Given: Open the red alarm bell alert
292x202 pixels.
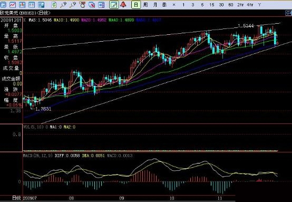Looking at the screenshot, I should tap(123, 4).
